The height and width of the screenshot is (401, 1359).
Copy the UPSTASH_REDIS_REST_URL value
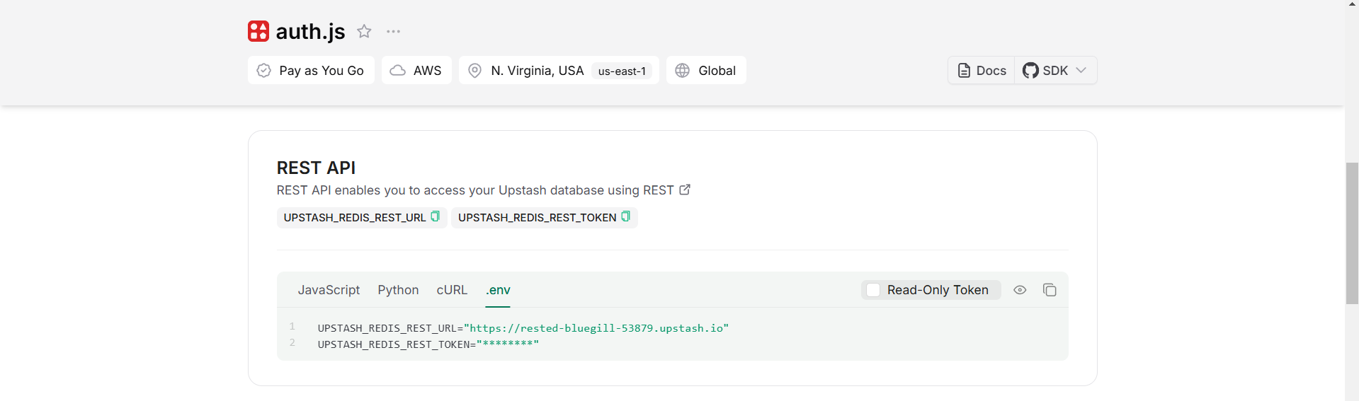tap(436, 216)
